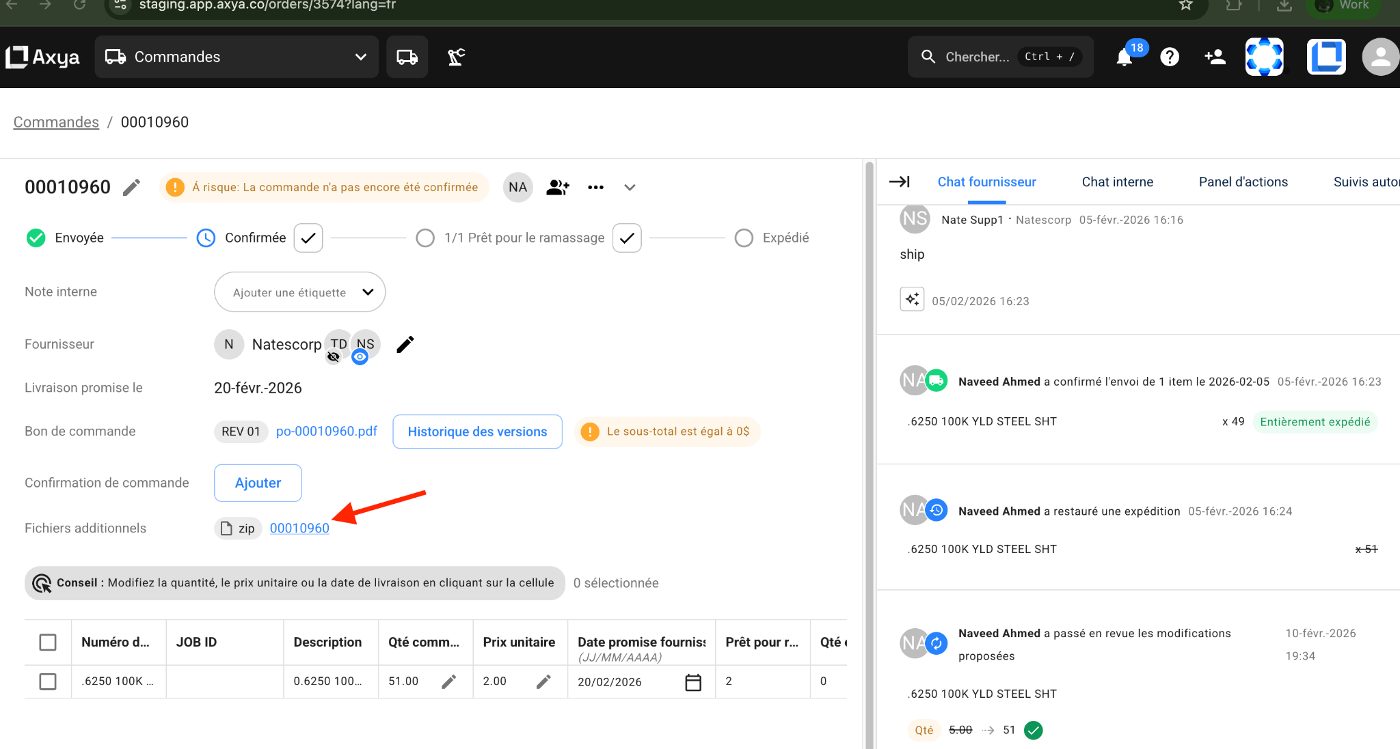Image resolution: width=1400 pixels, height=749 pixels.
Task: Expand the Ajouter une étiquette dropdown
Action: pyautogui.click(x=300, y=292)
